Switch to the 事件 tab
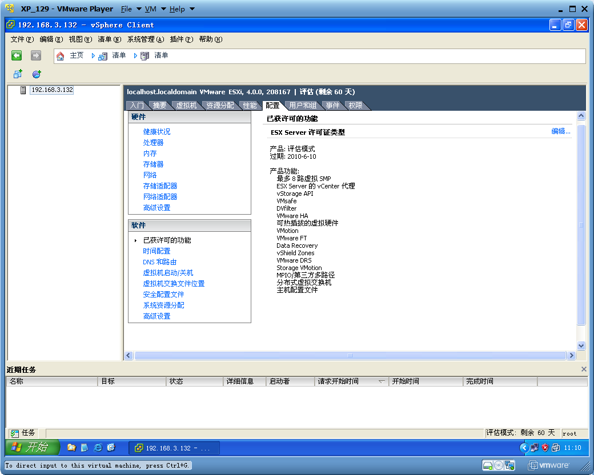594x475 pixels. 332,105
